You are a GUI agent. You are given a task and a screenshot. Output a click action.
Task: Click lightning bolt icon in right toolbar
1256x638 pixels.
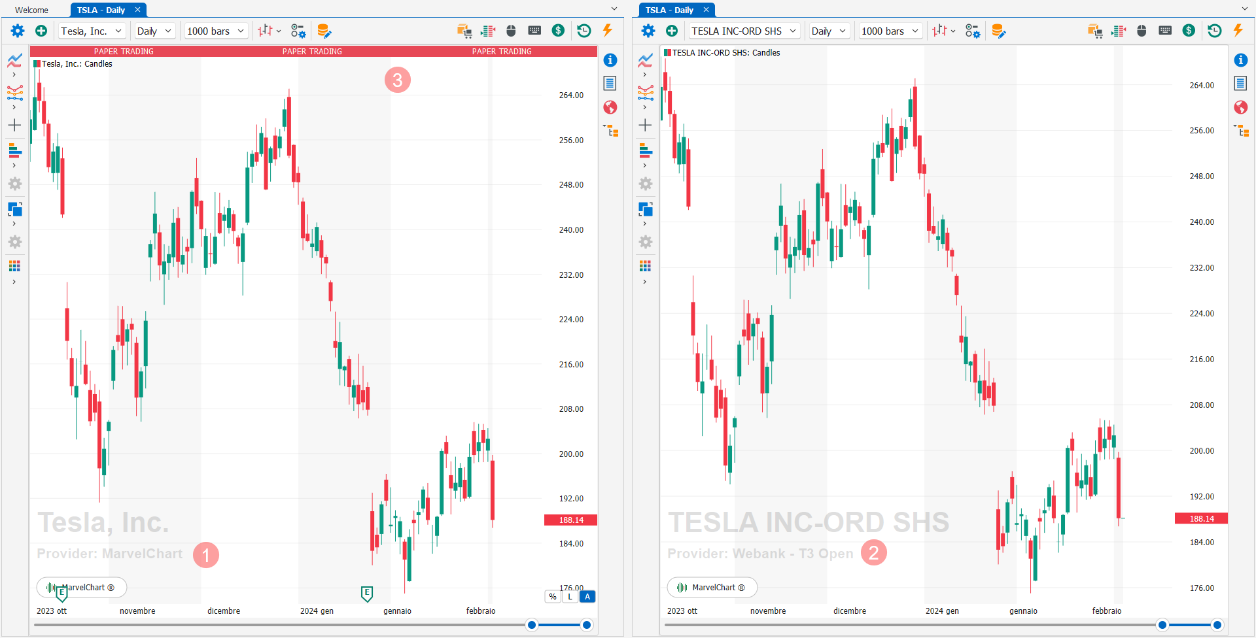(x=1238, y=30)
